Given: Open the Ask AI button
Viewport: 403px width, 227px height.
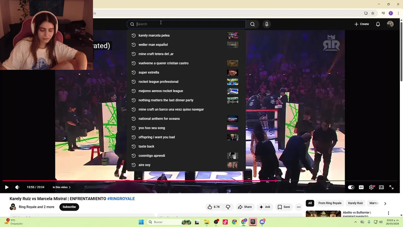Looking at the screenshot, I should click(x=264, y=207).
